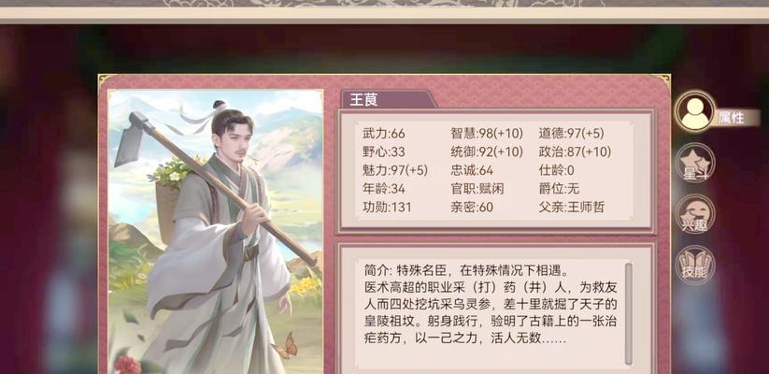This screenshot has height=374, width=769.
Task: Click the 智慧:98(+10) stat
Action: point(487,134)
